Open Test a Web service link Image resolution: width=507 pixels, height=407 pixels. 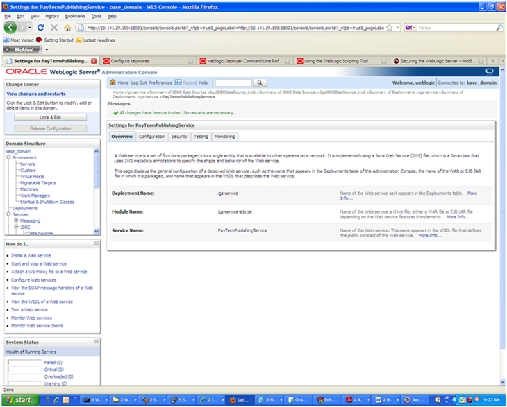coord(29,309)
